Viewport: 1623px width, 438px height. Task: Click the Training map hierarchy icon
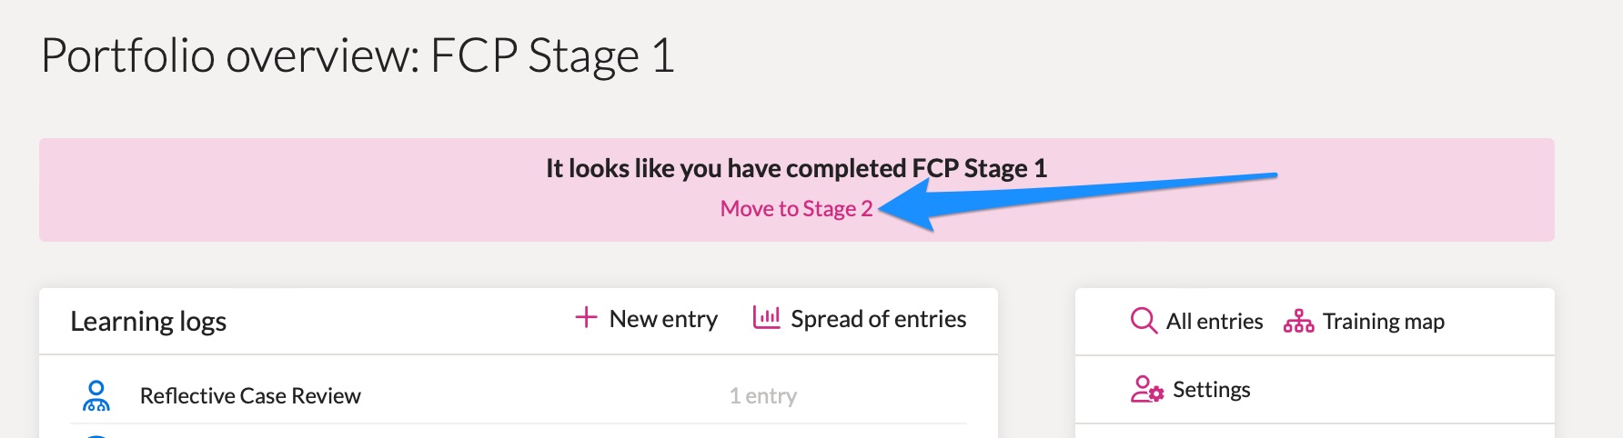pyautogui.click(x=1298, y=321)
